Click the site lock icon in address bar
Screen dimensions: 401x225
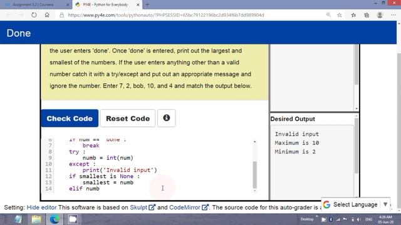(x=61, y=15)
